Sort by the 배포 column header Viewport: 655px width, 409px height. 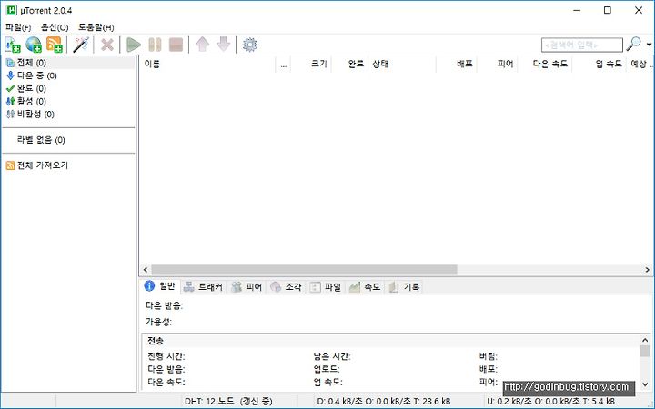coord(456,64)
